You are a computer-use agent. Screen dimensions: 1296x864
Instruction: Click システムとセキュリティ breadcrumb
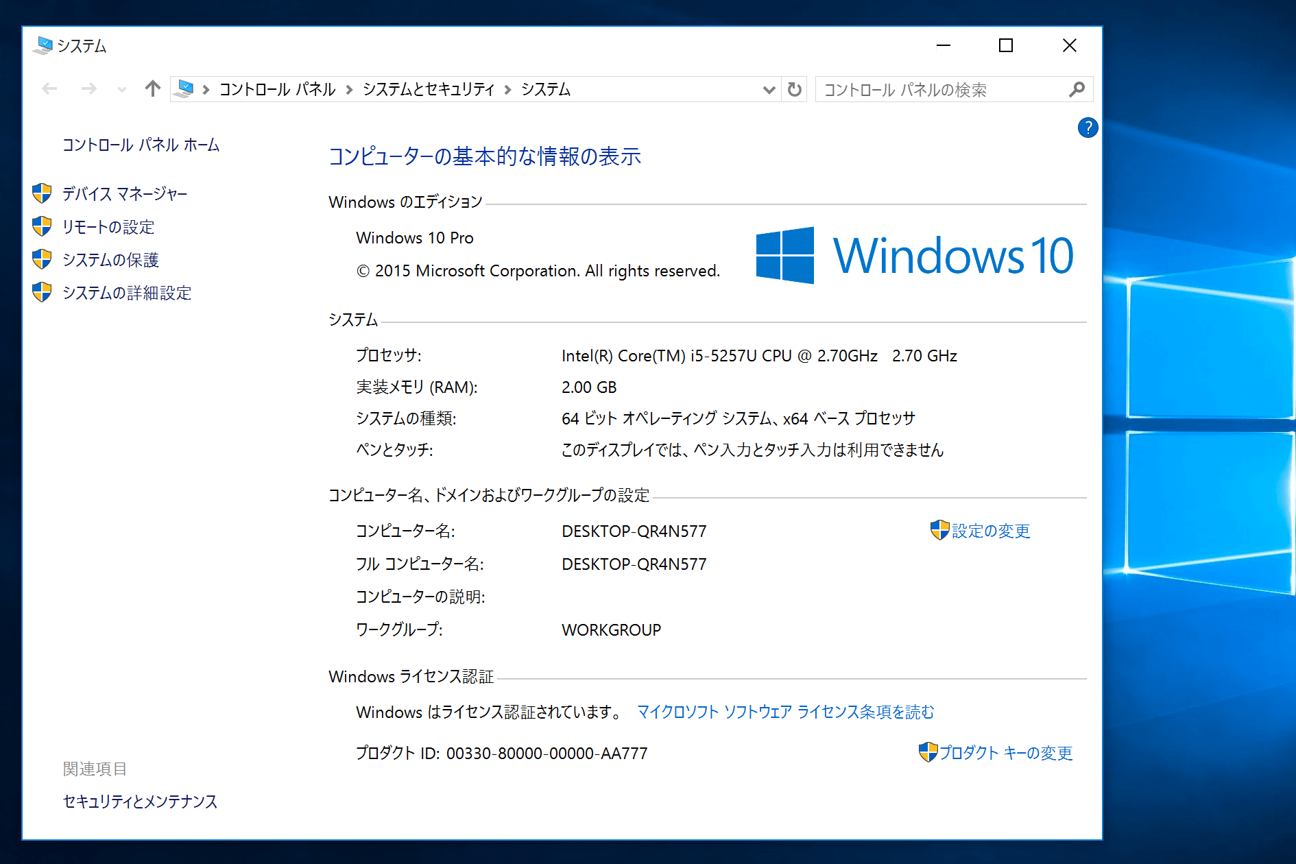point(429,89)
